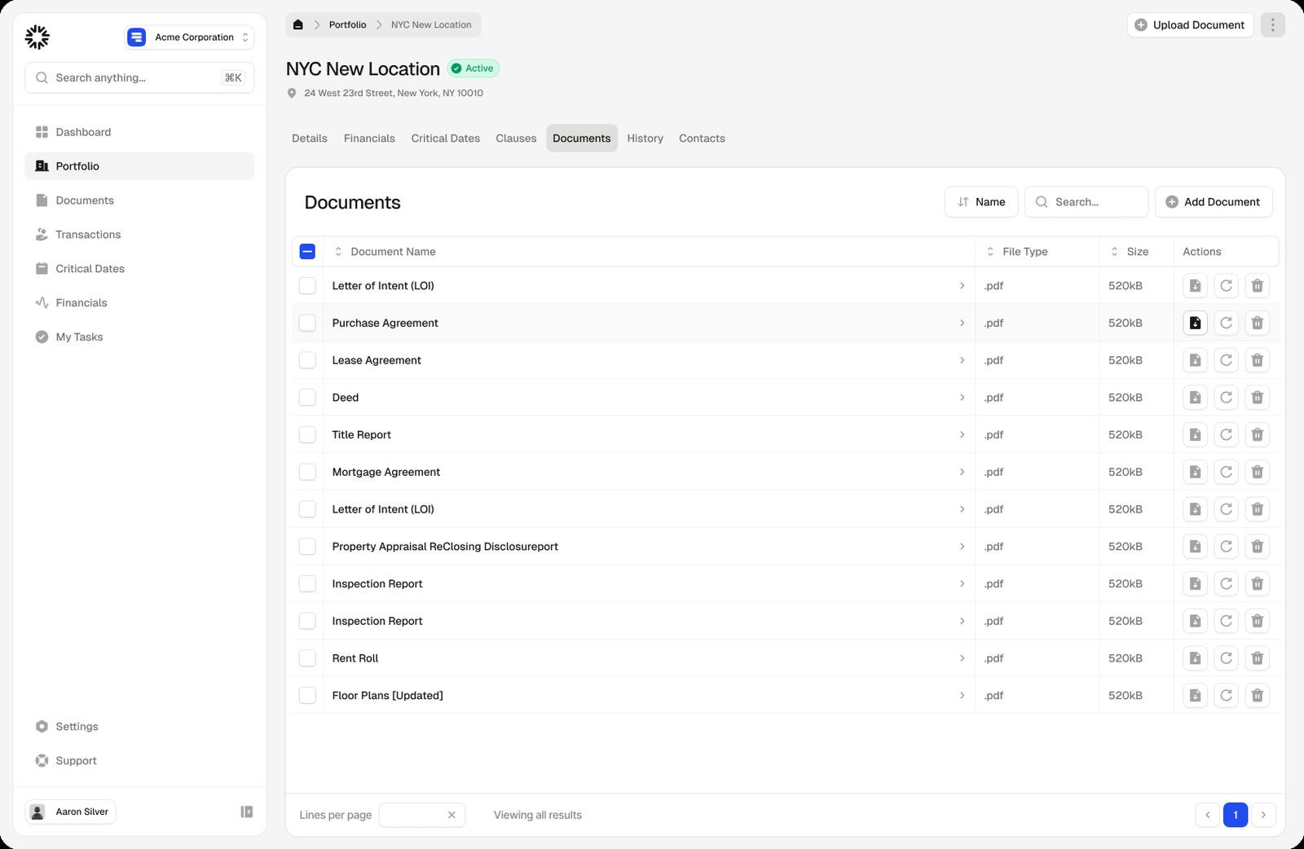Check the Property Appraisal row checkbox
This screenshot has width=1304, height=849.
pyautogui.click(x=307, y=547)
